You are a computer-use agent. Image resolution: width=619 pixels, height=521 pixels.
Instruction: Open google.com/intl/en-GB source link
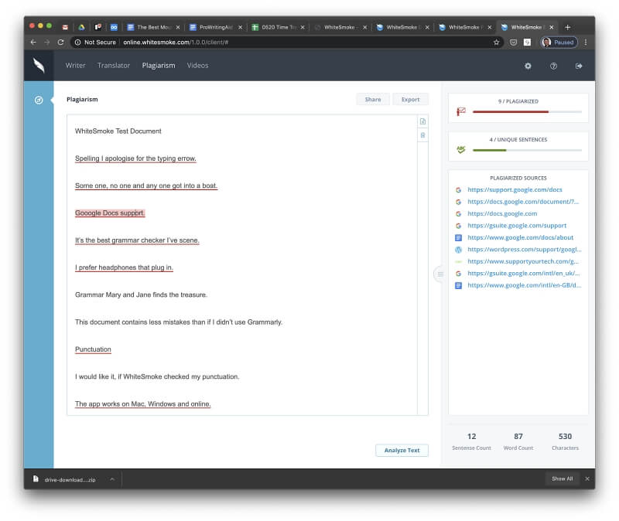pos(525,285)
